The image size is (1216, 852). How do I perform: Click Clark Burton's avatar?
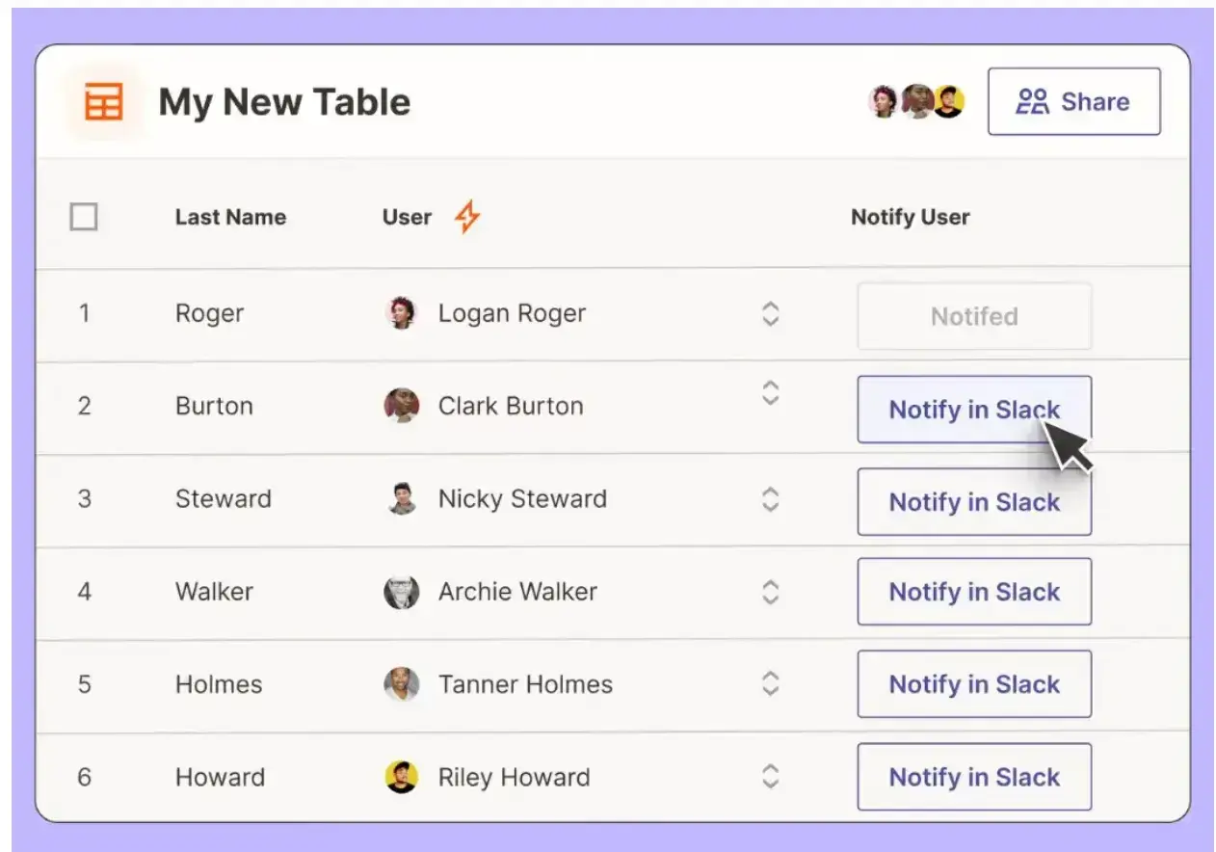[x=402, y=406]
